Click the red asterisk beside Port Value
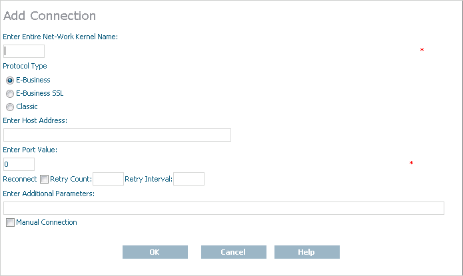Viewport: 463px width, 276px height. 411,164
